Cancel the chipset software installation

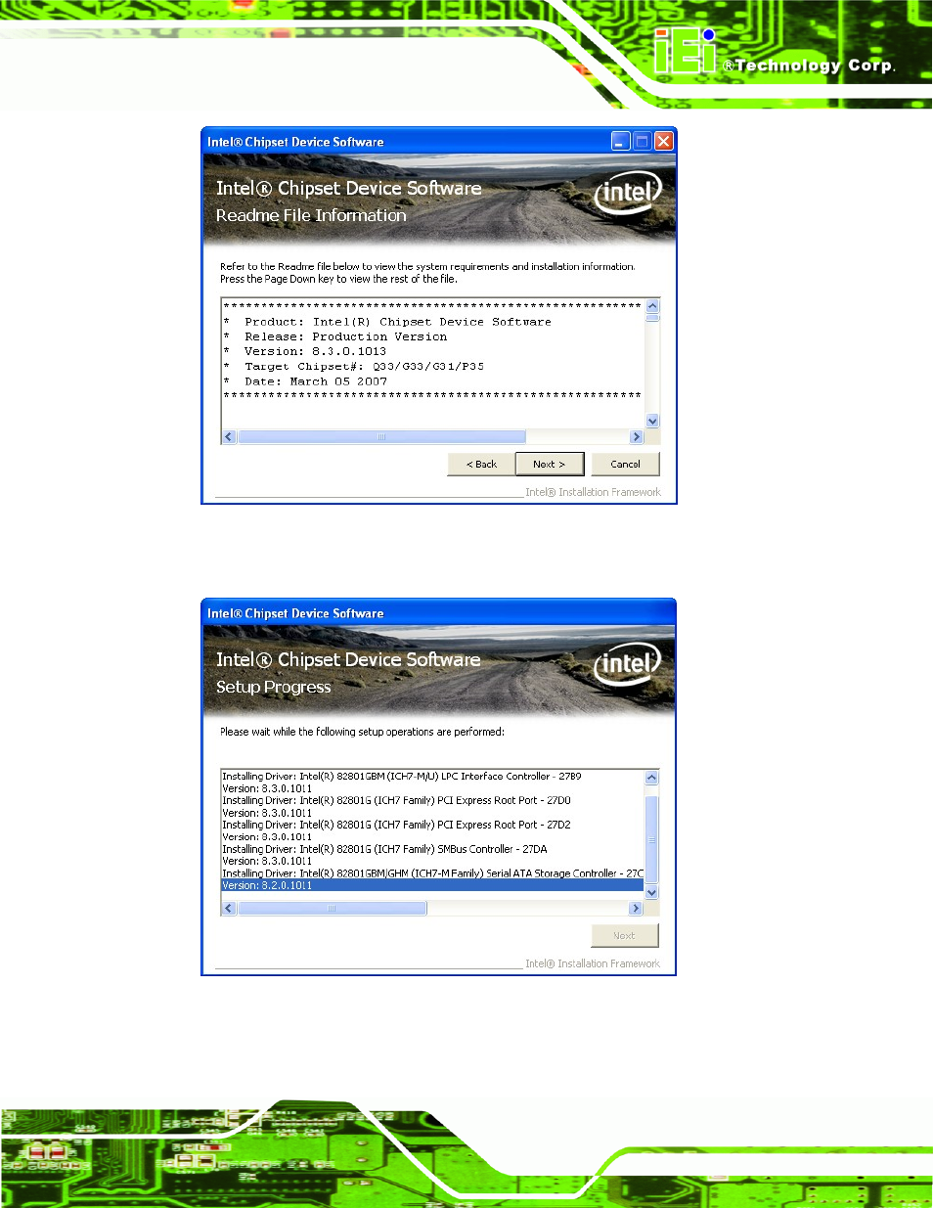click(x=625, y=465)
